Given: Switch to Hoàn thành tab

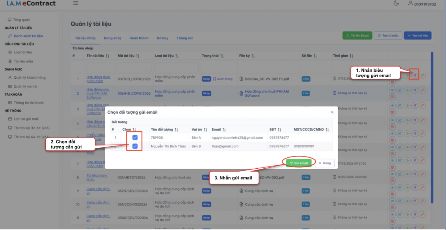Looking at the screenshot, I should point(139,38).
